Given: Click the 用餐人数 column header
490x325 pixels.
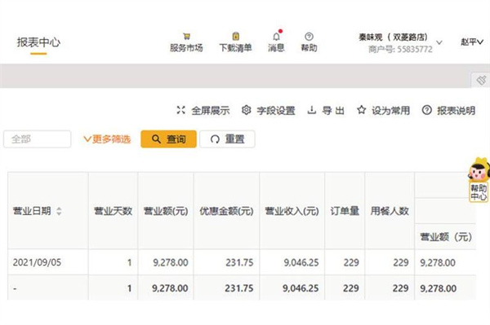Looking at the screenshot, I should click(x=390, y=211).
